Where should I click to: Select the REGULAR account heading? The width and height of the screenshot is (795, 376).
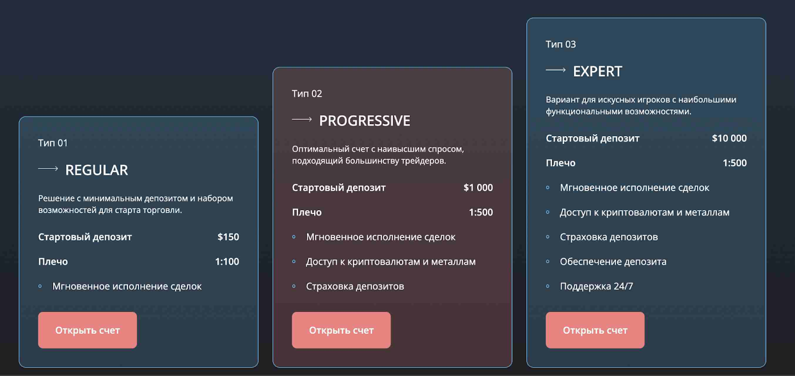pyautogui.click(x=96, y=170)
